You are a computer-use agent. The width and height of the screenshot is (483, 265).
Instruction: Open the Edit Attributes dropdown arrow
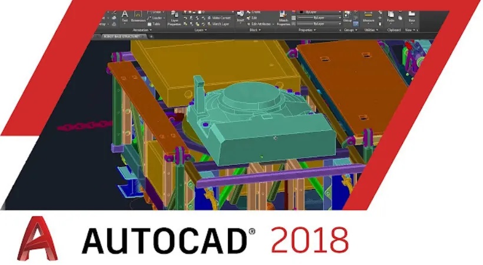[273, 24]
